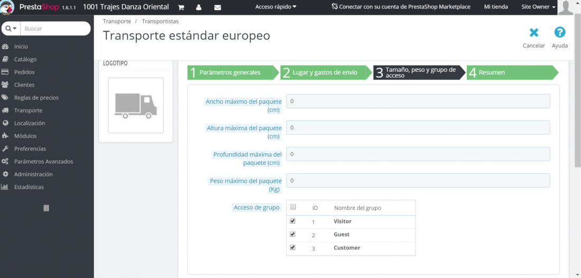The width and height of the screenshot is (581, 278).
Task: Click the Ancho máximo del paquete field
Action: click(418, 101)
